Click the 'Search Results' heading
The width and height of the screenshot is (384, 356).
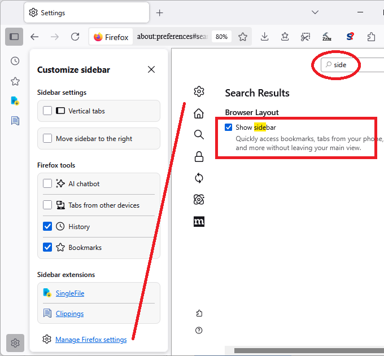click(x=257, y=93)
